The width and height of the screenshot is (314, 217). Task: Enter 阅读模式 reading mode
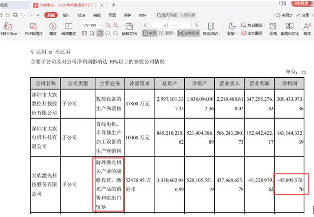coord(69,29)
